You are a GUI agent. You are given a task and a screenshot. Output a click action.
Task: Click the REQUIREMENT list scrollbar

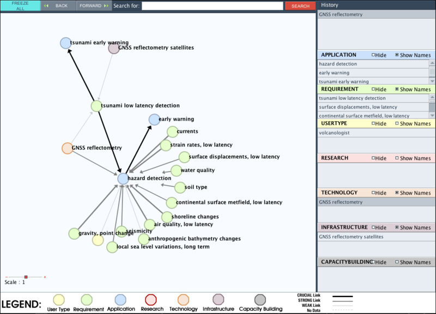pos(432,106)
